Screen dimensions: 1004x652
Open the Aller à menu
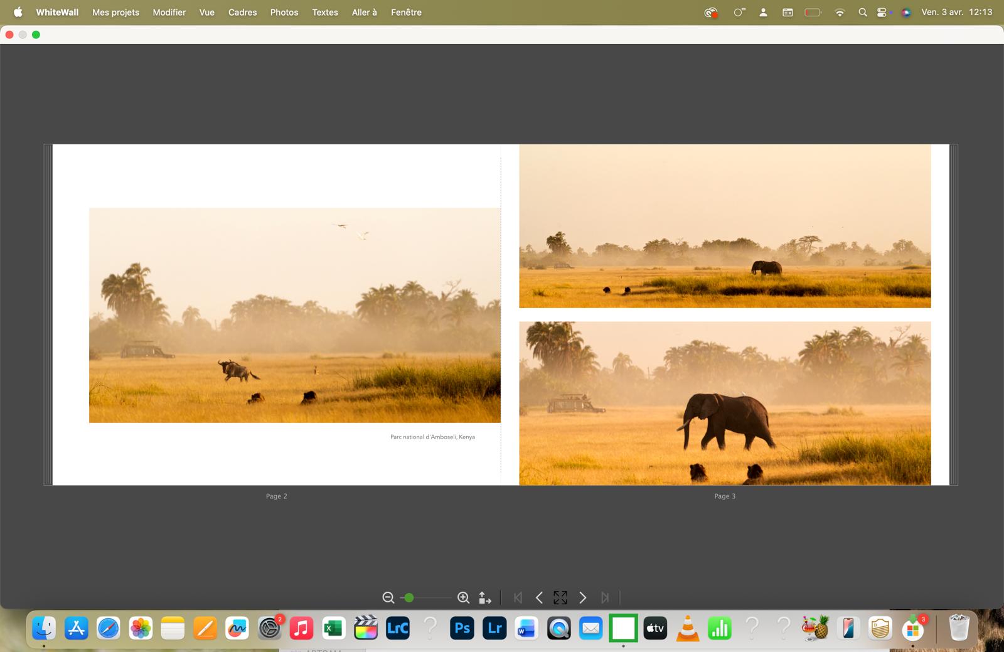[364, 12]
